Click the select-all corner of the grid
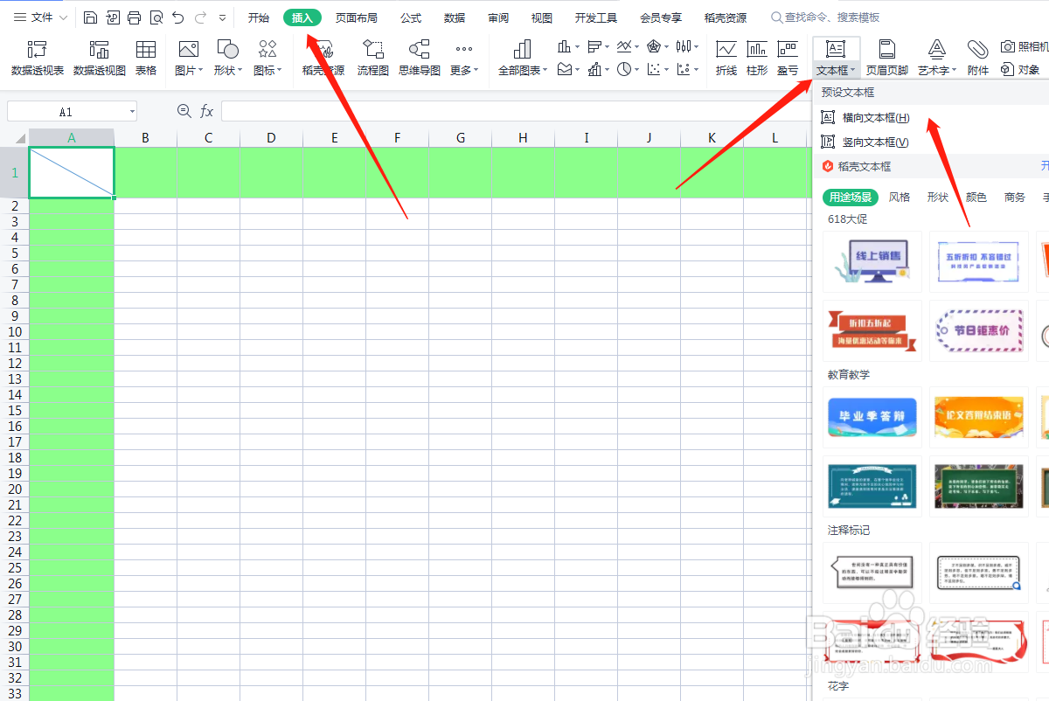 (x=14, y=137)
